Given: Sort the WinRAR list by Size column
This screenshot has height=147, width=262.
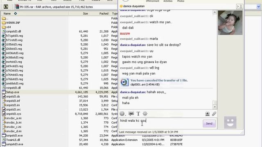Looking at the screenshot, I should pyautogui.click(x=85, y=13).
